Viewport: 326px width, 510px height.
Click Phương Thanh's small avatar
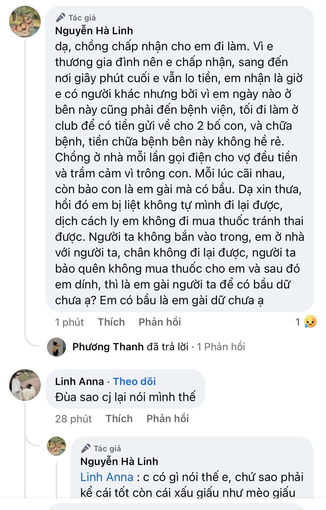56,347
